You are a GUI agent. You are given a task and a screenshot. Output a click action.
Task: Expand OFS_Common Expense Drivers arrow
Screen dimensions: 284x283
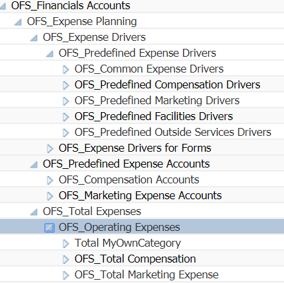click(x=65, y=69)
